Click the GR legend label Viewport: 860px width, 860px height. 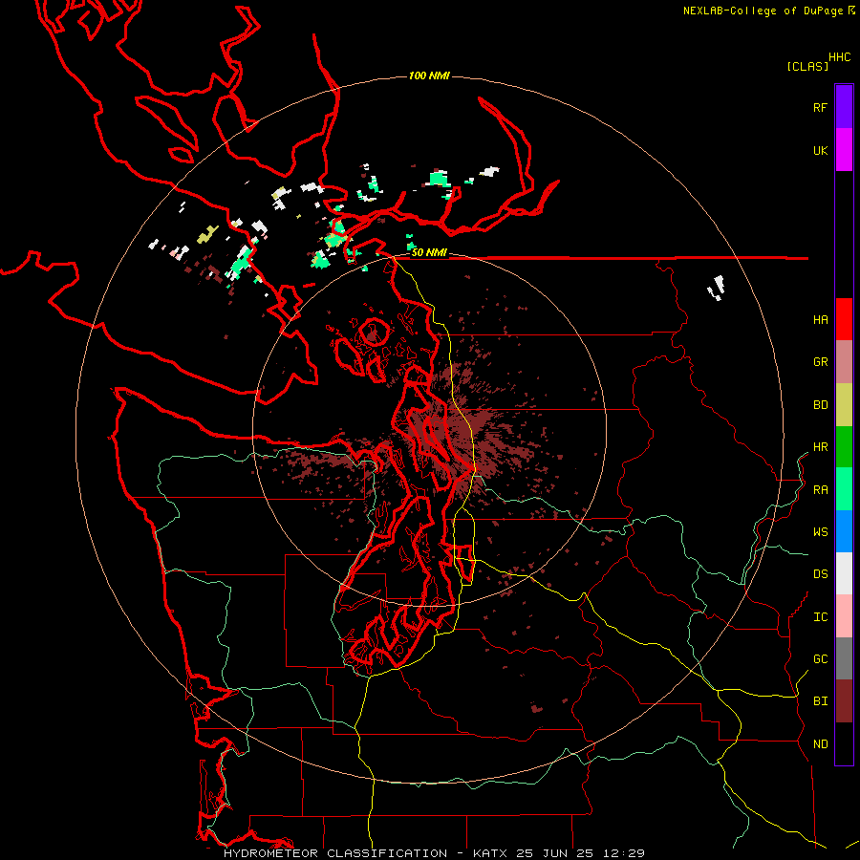(820, 362)
